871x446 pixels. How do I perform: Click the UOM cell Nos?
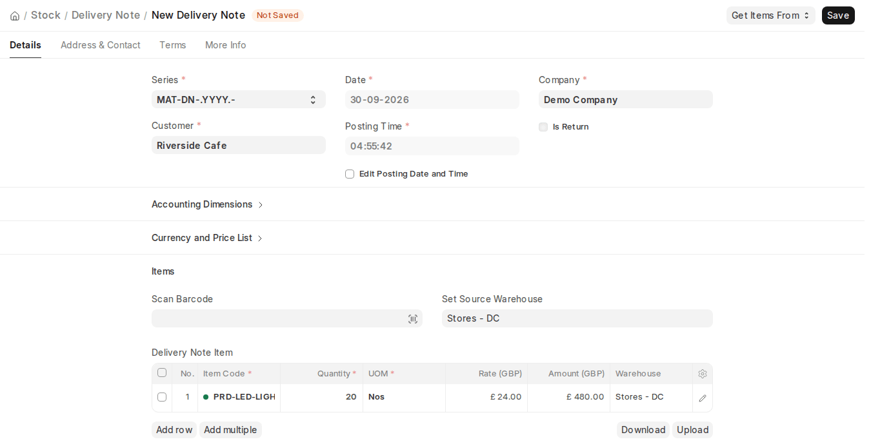pos(405,397)
